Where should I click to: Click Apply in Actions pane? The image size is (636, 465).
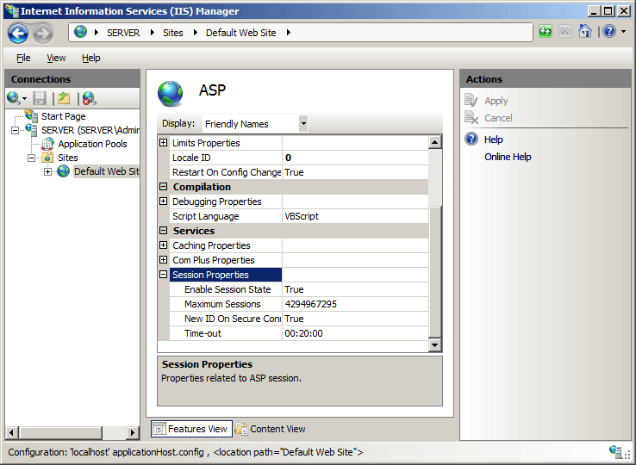(496, 101)
